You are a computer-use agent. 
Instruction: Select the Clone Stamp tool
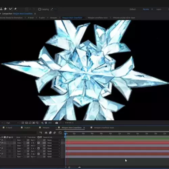coord(1,9)
